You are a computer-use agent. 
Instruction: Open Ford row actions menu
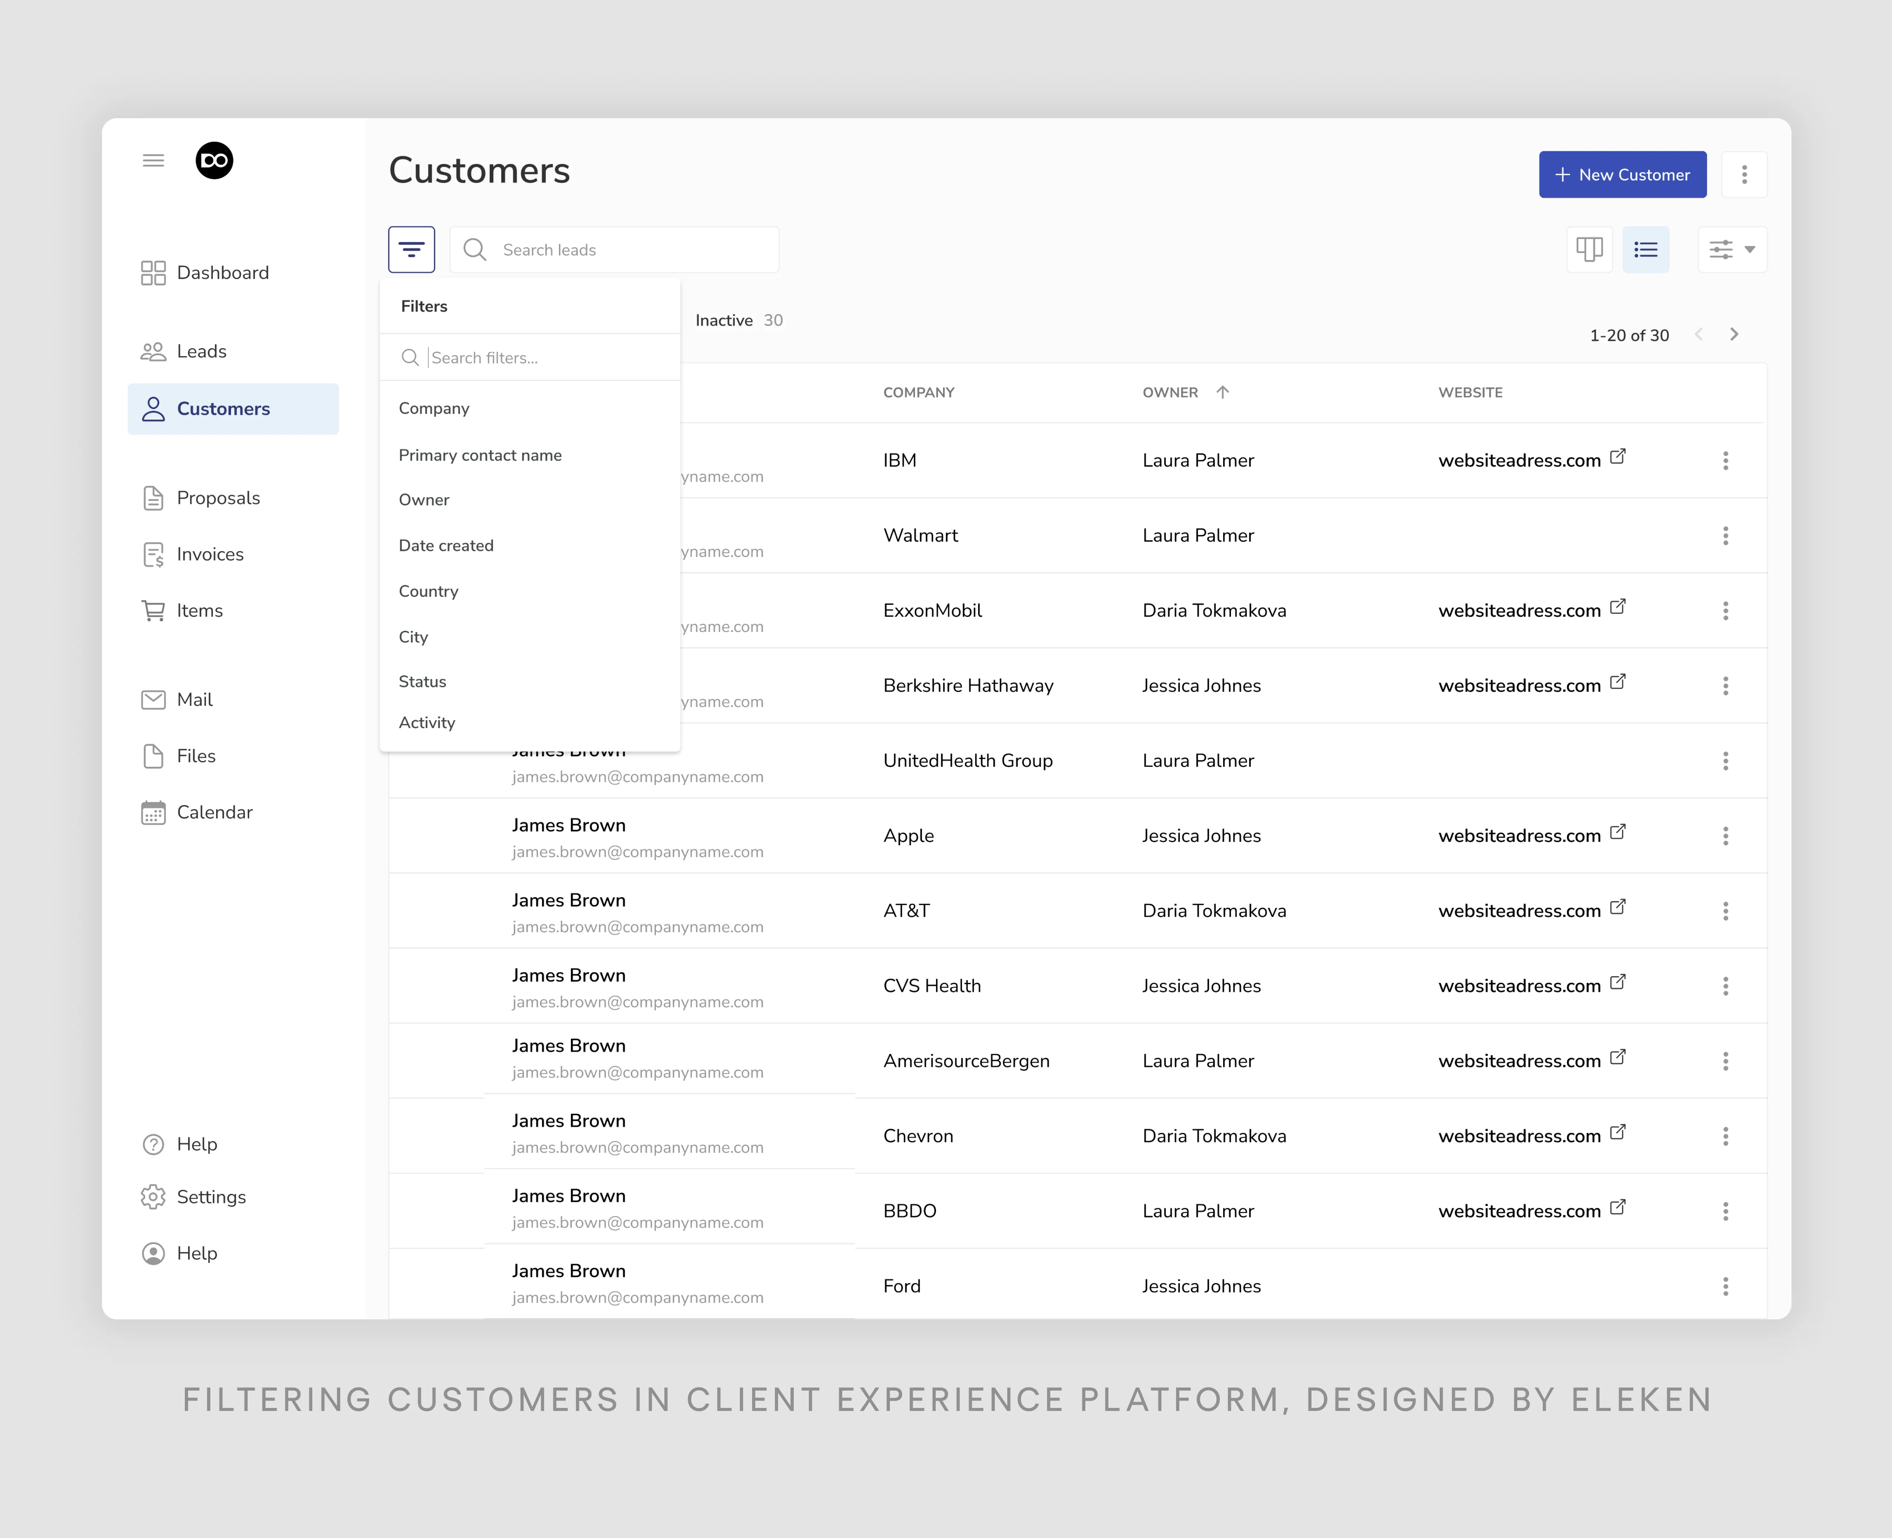1725,1286
